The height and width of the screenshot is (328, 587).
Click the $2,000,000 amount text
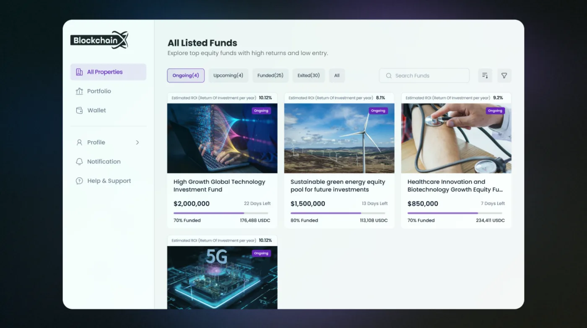point(192,204)
